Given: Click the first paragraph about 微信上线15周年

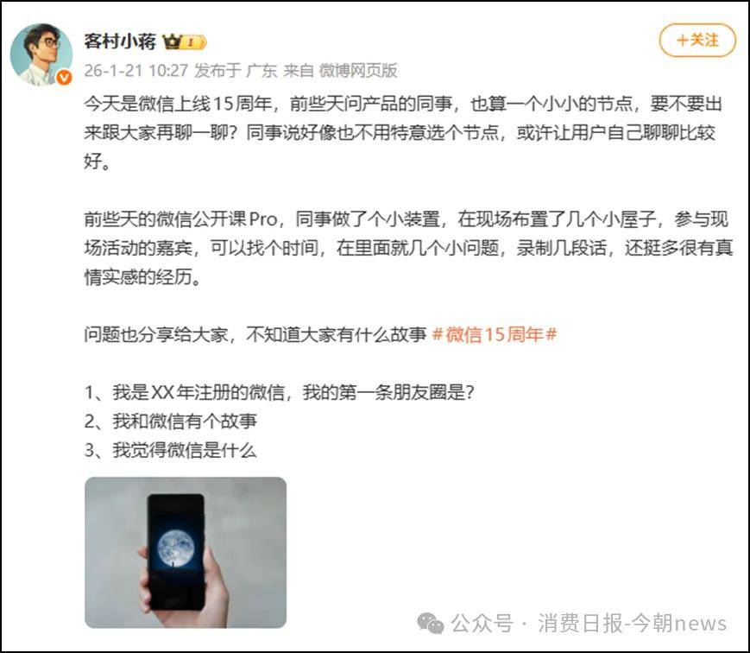Looking at the screenshot, I should pyautogui.click(x=403, y=132).
